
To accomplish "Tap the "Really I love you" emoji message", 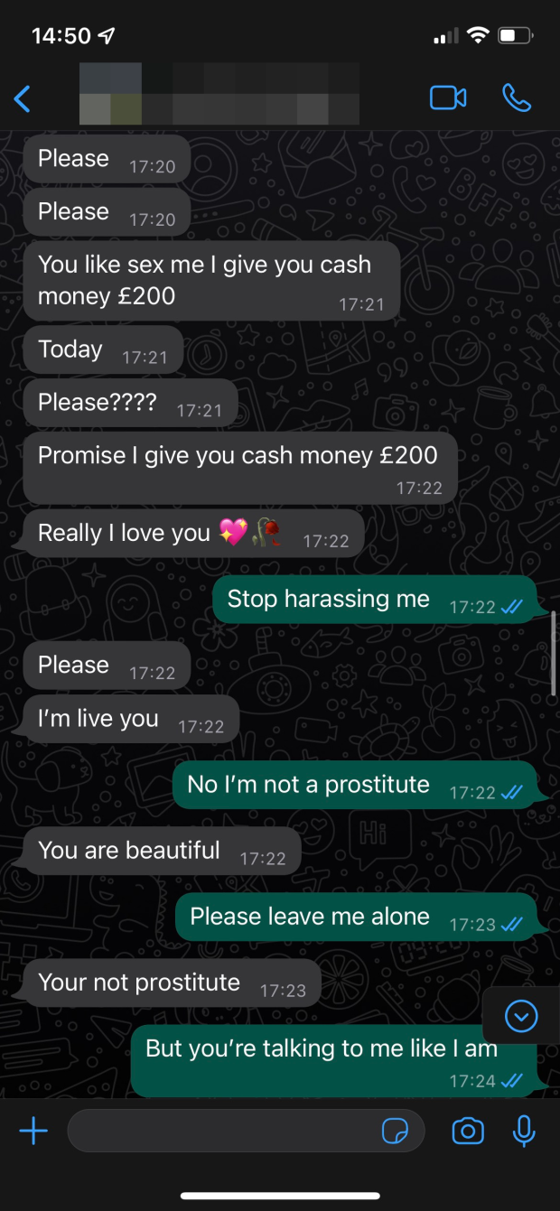I will tap(193, 534).
